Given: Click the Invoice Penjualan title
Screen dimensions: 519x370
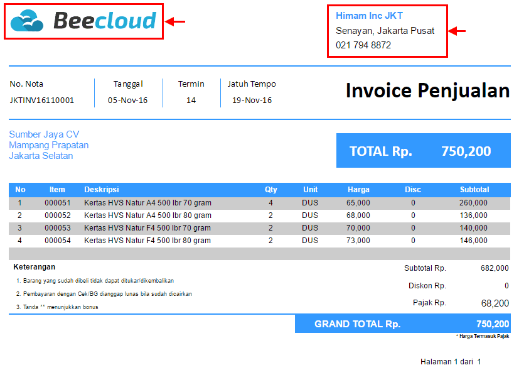Looking at the screenshot, I should pyautogui.click(x=427, y=91).
